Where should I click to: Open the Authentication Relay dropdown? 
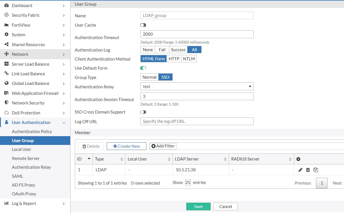pyautogui.click(x=197, y=86)
